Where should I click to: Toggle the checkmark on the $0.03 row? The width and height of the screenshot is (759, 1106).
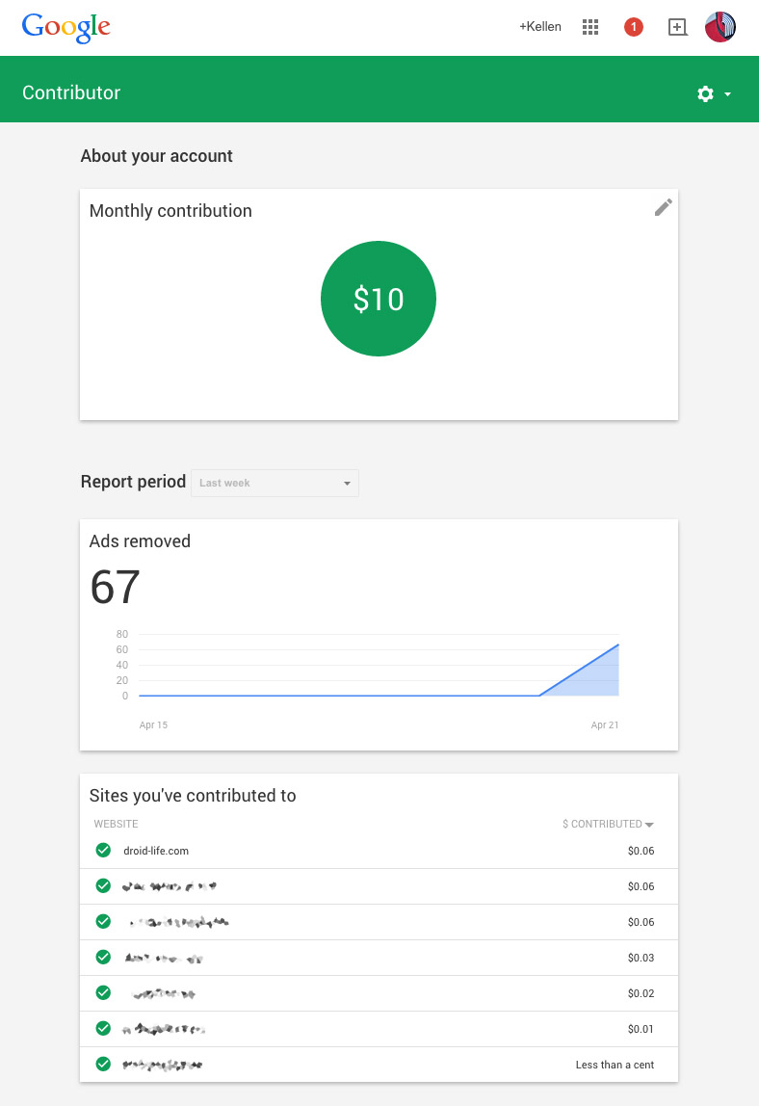pos(103,958)
